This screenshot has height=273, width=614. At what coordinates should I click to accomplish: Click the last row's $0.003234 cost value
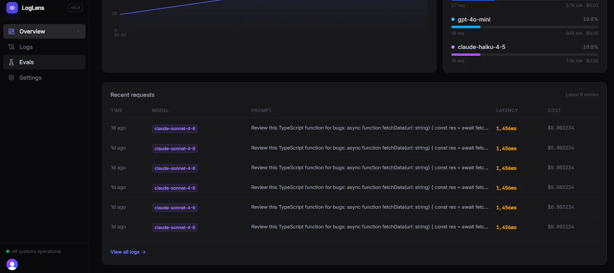[x=561, y=227]
